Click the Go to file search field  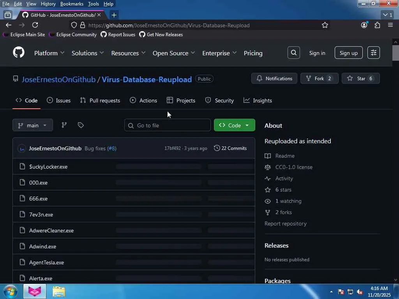pos(168,125)
